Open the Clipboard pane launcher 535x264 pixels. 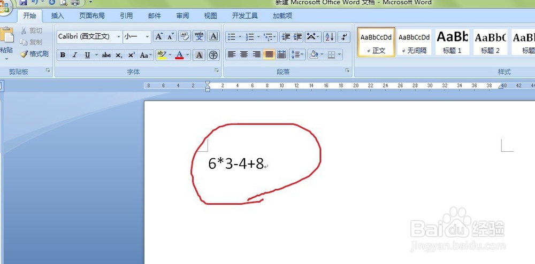point(48,71)
